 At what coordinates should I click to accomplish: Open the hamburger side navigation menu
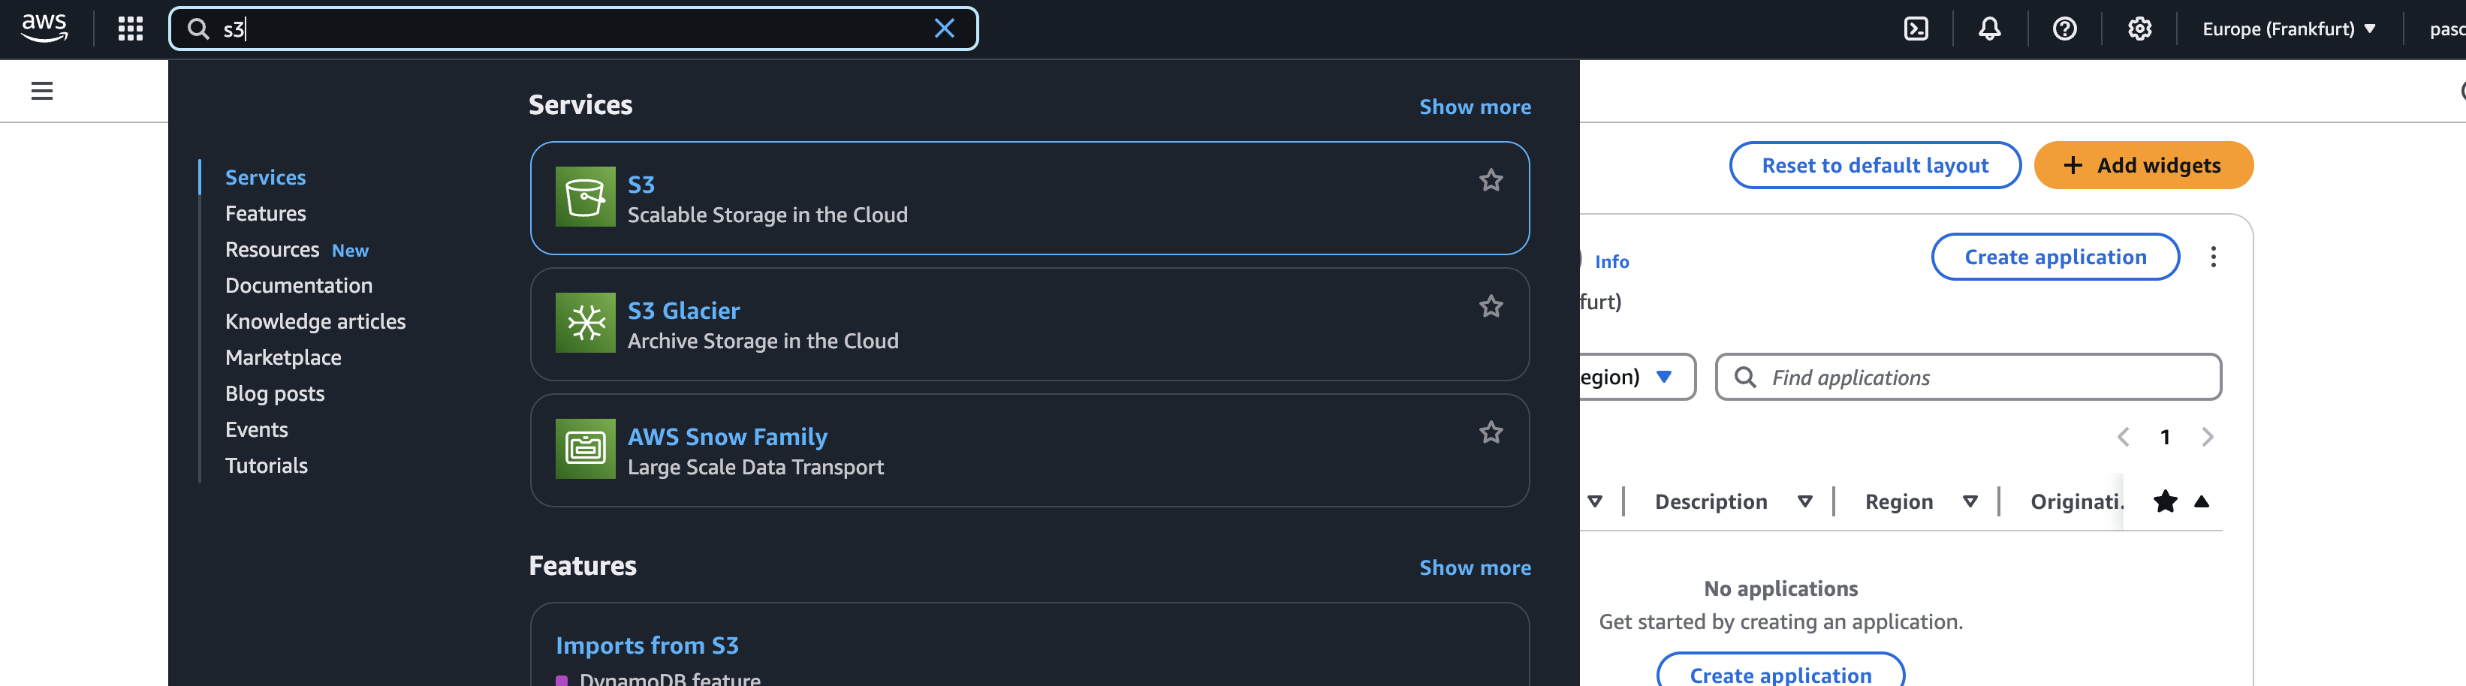42,91
